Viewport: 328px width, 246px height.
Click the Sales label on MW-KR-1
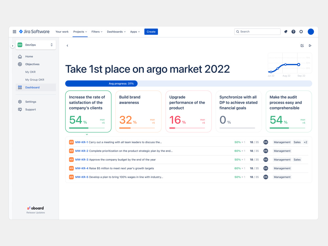click(x=297, y=142)
